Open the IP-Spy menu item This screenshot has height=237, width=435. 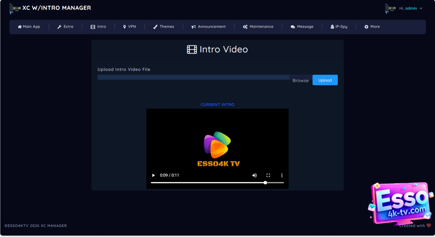click(339, 27)
